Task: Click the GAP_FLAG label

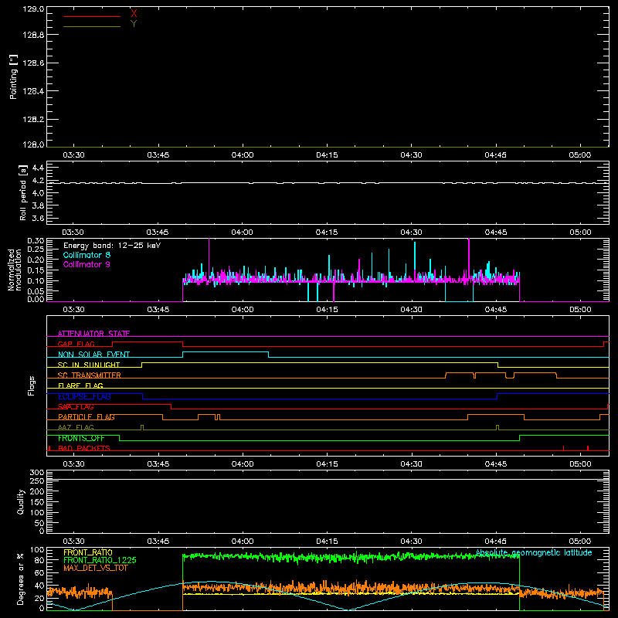Action: [76, 344]
